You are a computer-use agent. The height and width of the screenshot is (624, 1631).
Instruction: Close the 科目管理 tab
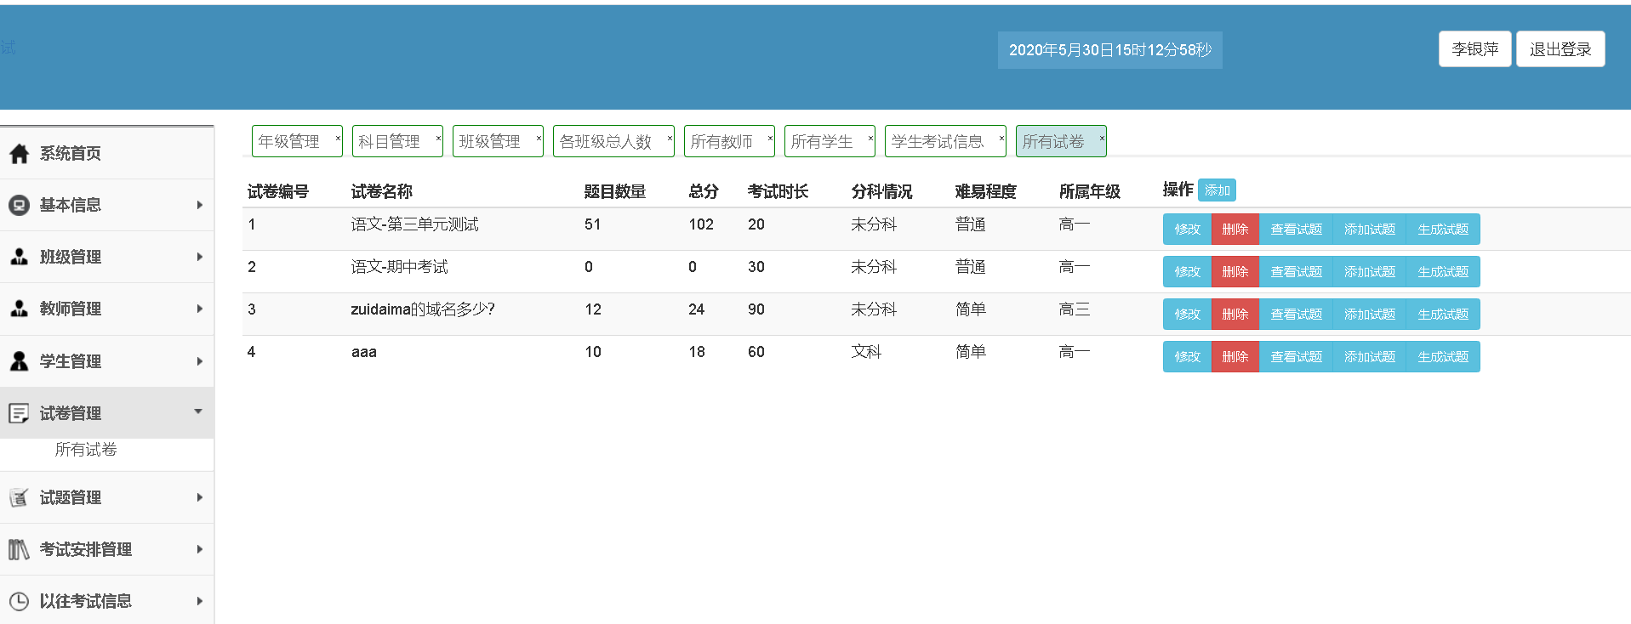[438, 139]
